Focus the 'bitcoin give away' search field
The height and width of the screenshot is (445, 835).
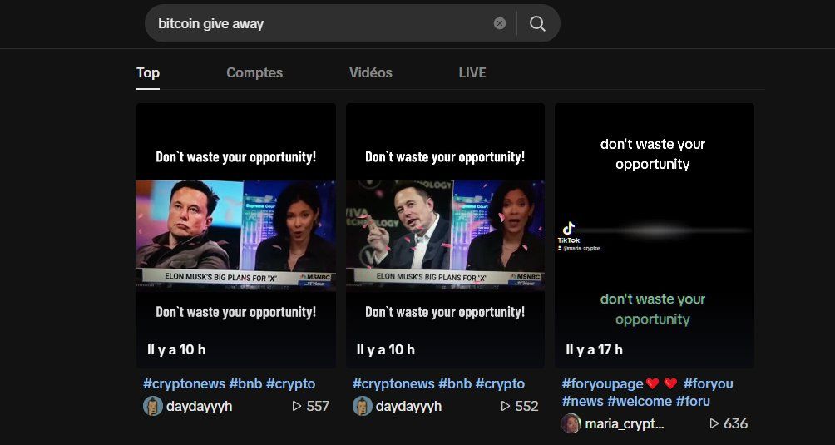coord(316,23)
